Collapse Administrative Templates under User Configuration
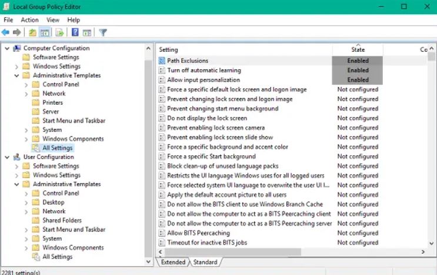 point(16,185)
